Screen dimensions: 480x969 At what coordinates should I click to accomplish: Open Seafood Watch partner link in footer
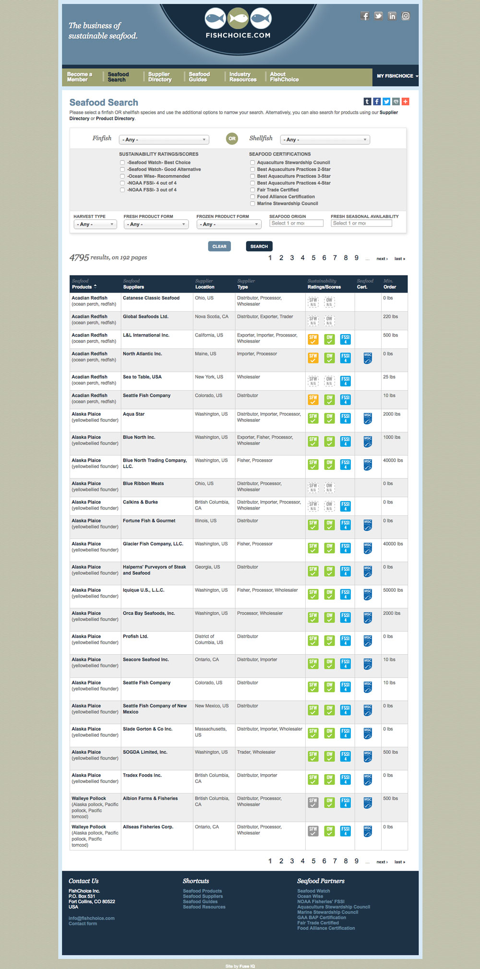313,891
